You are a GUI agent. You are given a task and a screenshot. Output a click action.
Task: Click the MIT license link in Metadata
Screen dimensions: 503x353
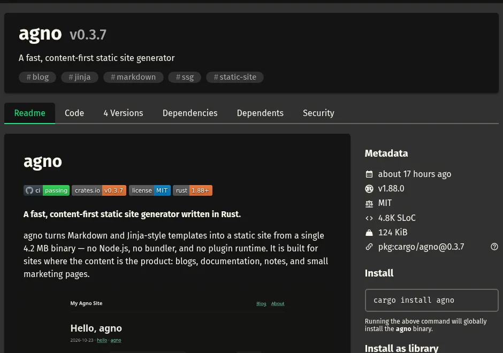point(385,203)
